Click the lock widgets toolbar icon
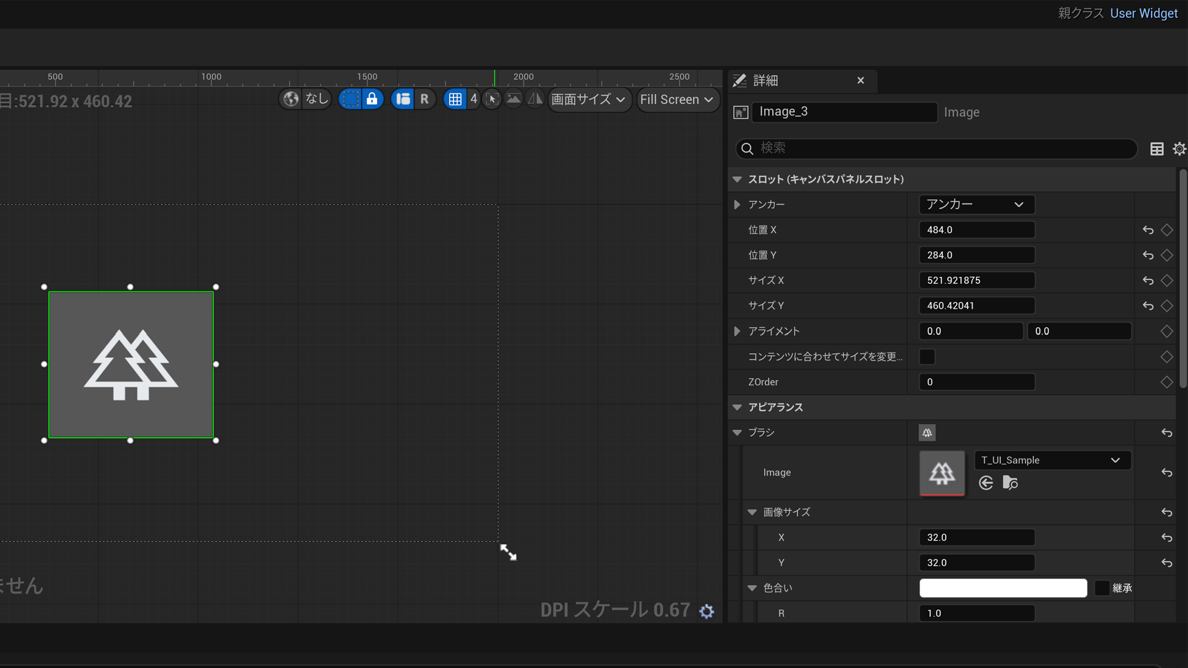1188x668 pixels. pos(372,99)
